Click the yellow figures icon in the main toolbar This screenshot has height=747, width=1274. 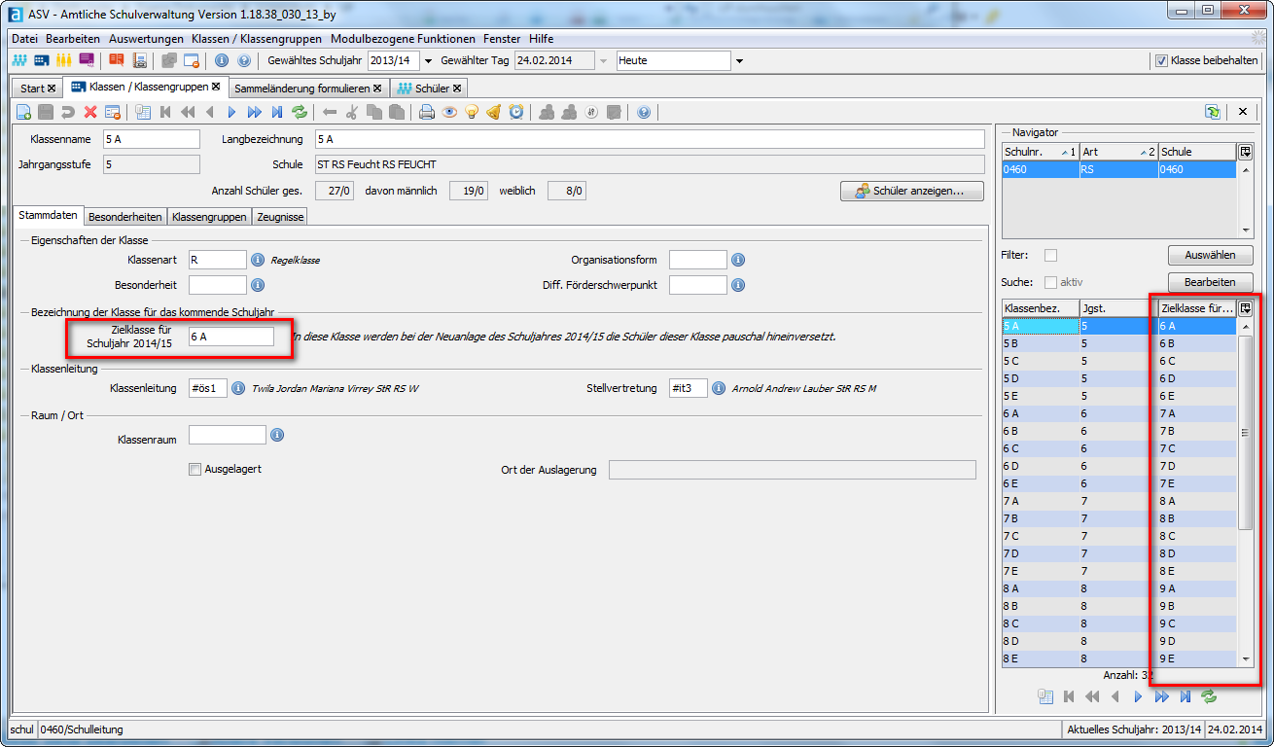tap(64, 60)
